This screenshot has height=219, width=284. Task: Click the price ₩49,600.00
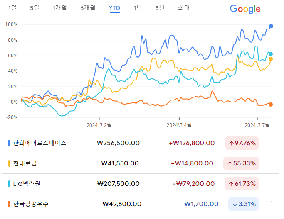(122, 204)
